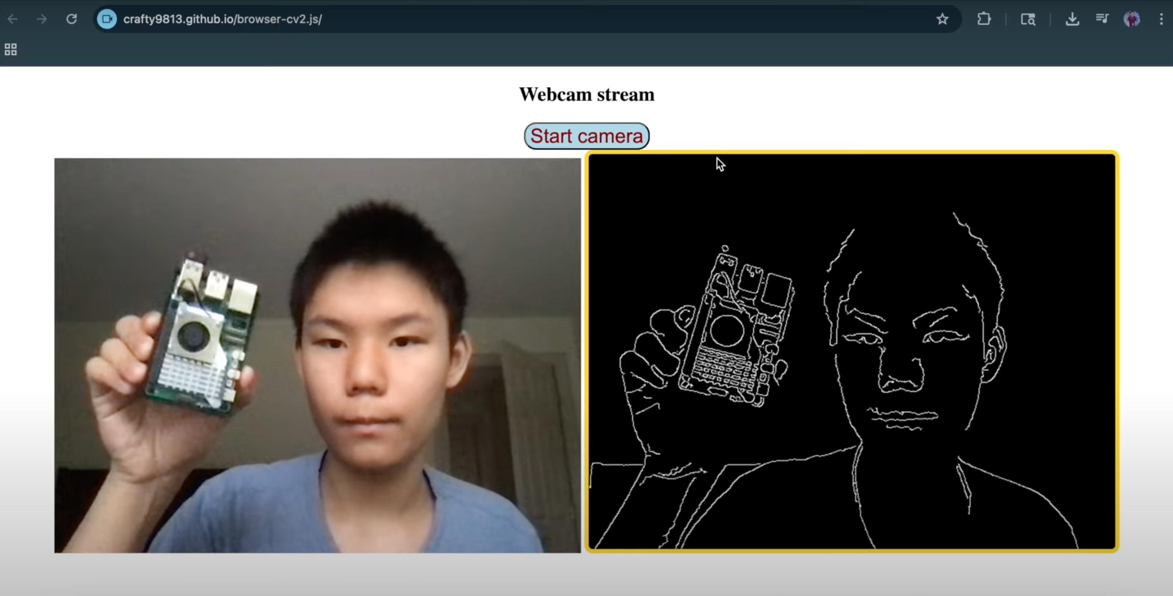The image size is (1173, 596).
Task: Click the 'Webcam stream' page heading
Action: pyautogui.click(x=586, y=94)
